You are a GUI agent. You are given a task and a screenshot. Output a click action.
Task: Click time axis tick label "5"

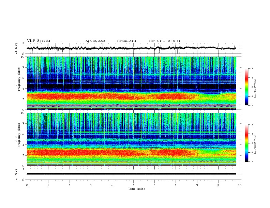[x=133, y=185]
